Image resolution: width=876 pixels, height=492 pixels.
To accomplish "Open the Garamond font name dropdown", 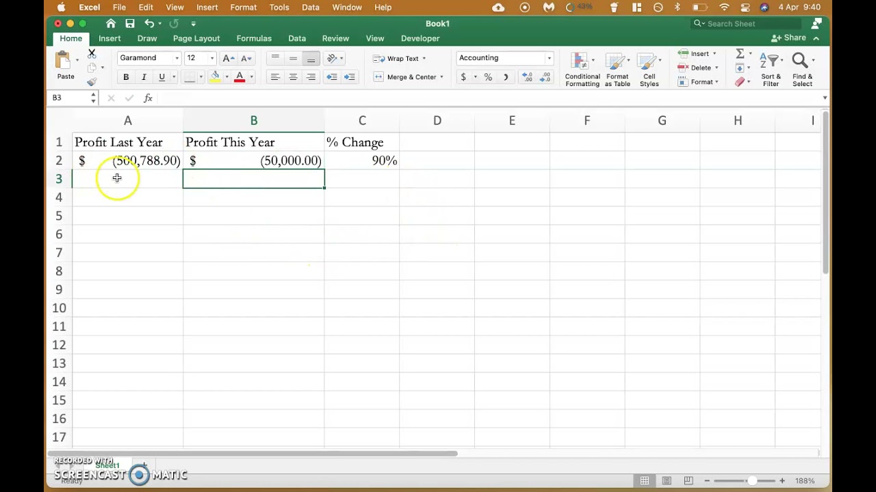I will point(177,58).
